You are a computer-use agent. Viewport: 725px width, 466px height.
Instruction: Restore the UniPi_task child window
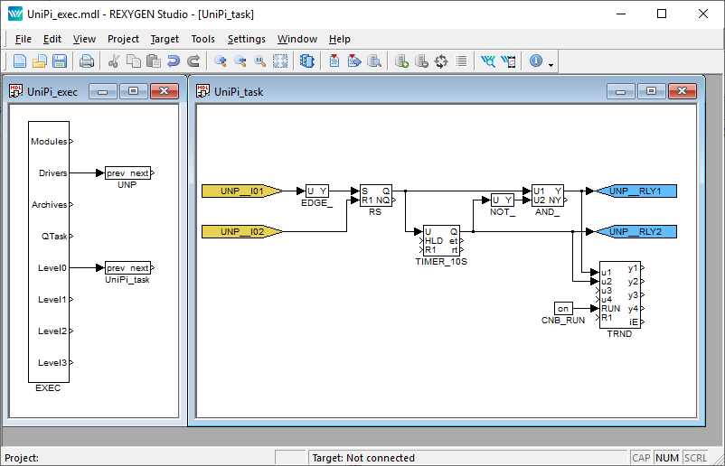(651, 91)
